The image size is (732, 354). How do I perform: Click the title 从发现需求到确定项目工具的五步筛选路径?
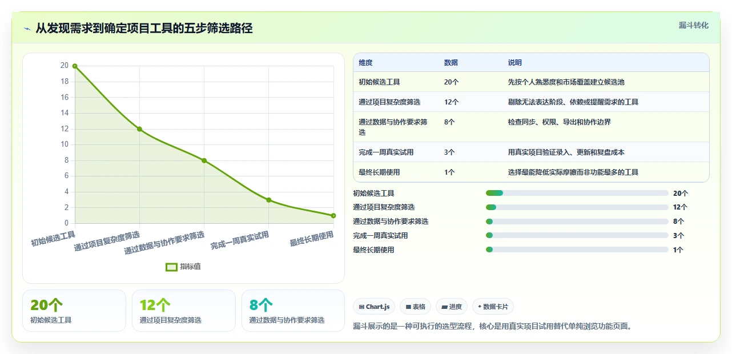tap(144, 28)
